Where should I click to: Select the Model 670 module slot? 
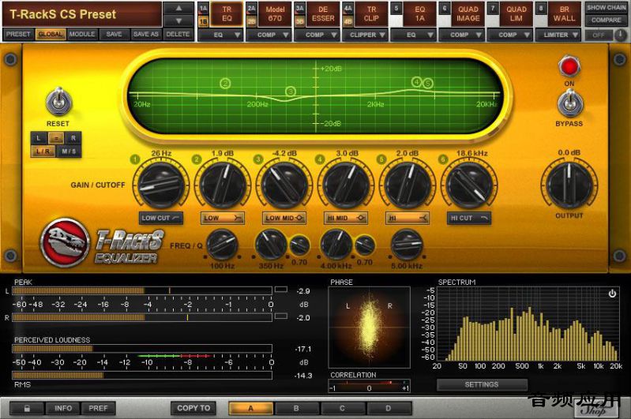coord(275,14)
